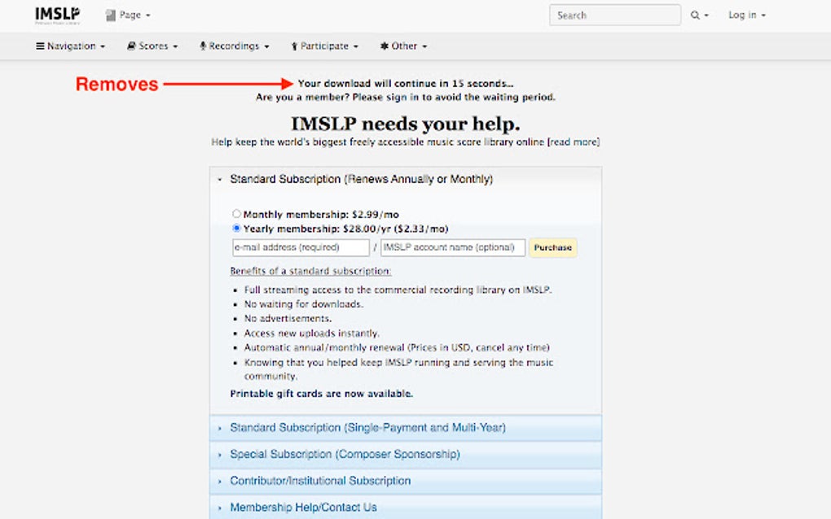831x519 pixels.
Task: Open the Participate menu
Action: [x=324, y=46]
